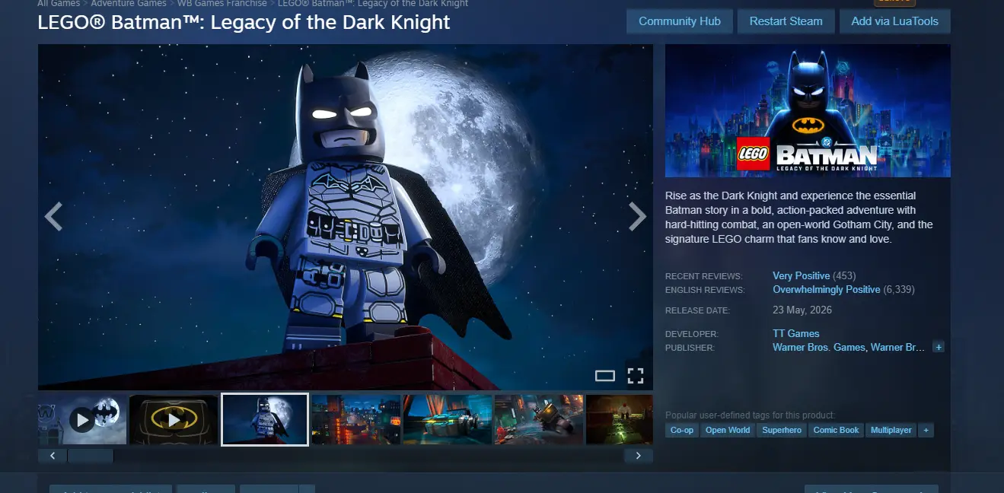Go to Adventure Games breadcrumb

point(129,3)
